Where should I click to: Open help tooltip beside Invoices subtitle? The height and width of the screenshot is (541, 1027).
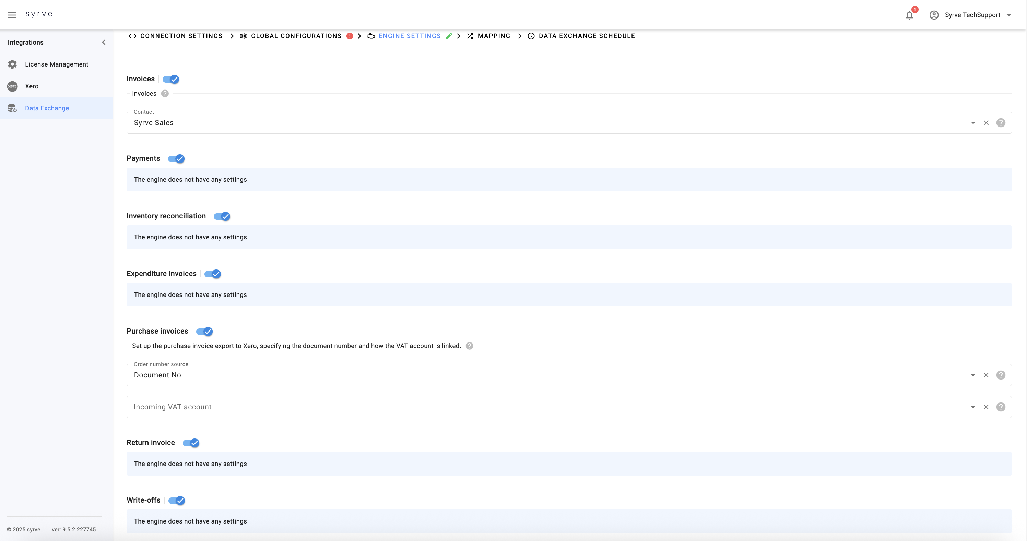165,94
